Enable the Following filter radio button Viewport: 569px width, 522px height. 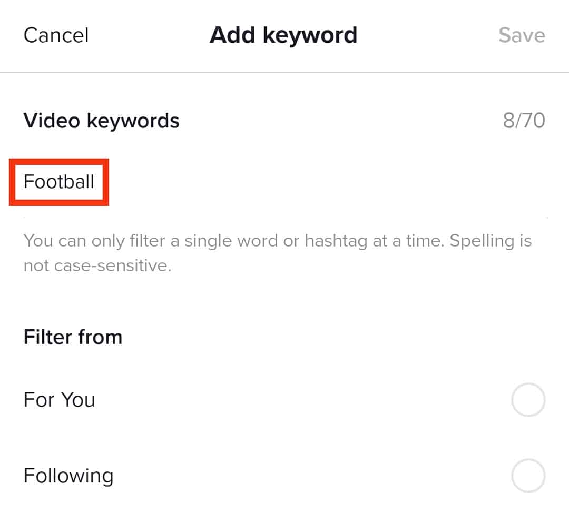coord(528,476)
